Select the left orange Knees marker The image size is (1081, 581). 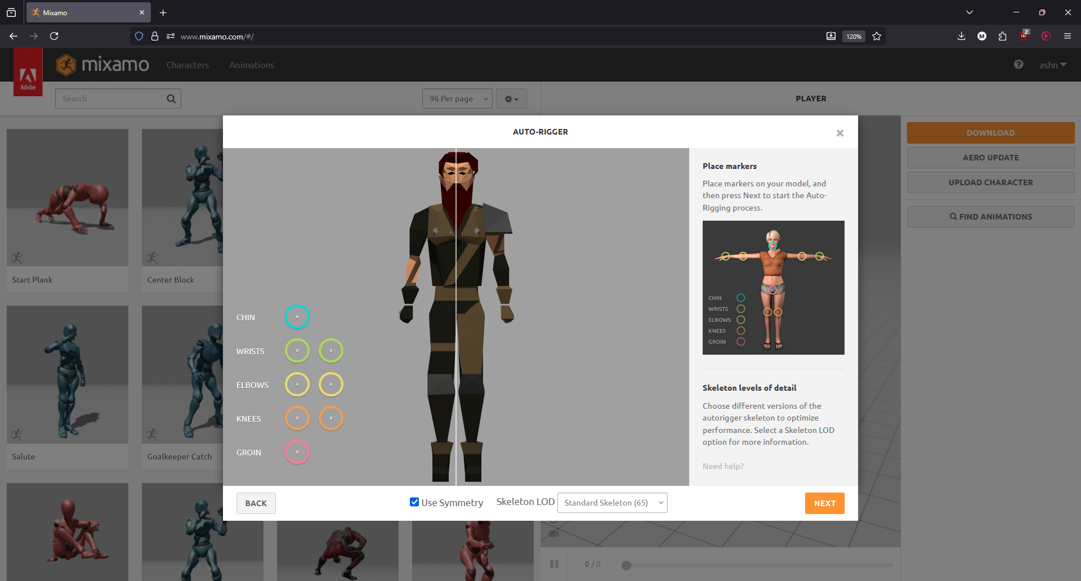297,418
